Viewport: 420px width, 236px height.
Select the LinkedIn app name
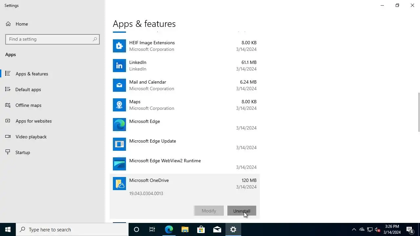[x=138, y=62]
